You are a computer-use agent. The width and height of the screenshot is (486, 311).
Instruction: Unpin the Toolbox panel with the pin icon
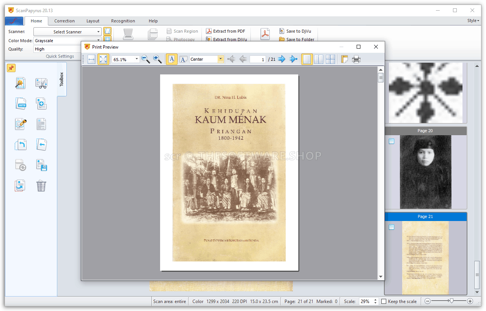(x=11, y=68)
